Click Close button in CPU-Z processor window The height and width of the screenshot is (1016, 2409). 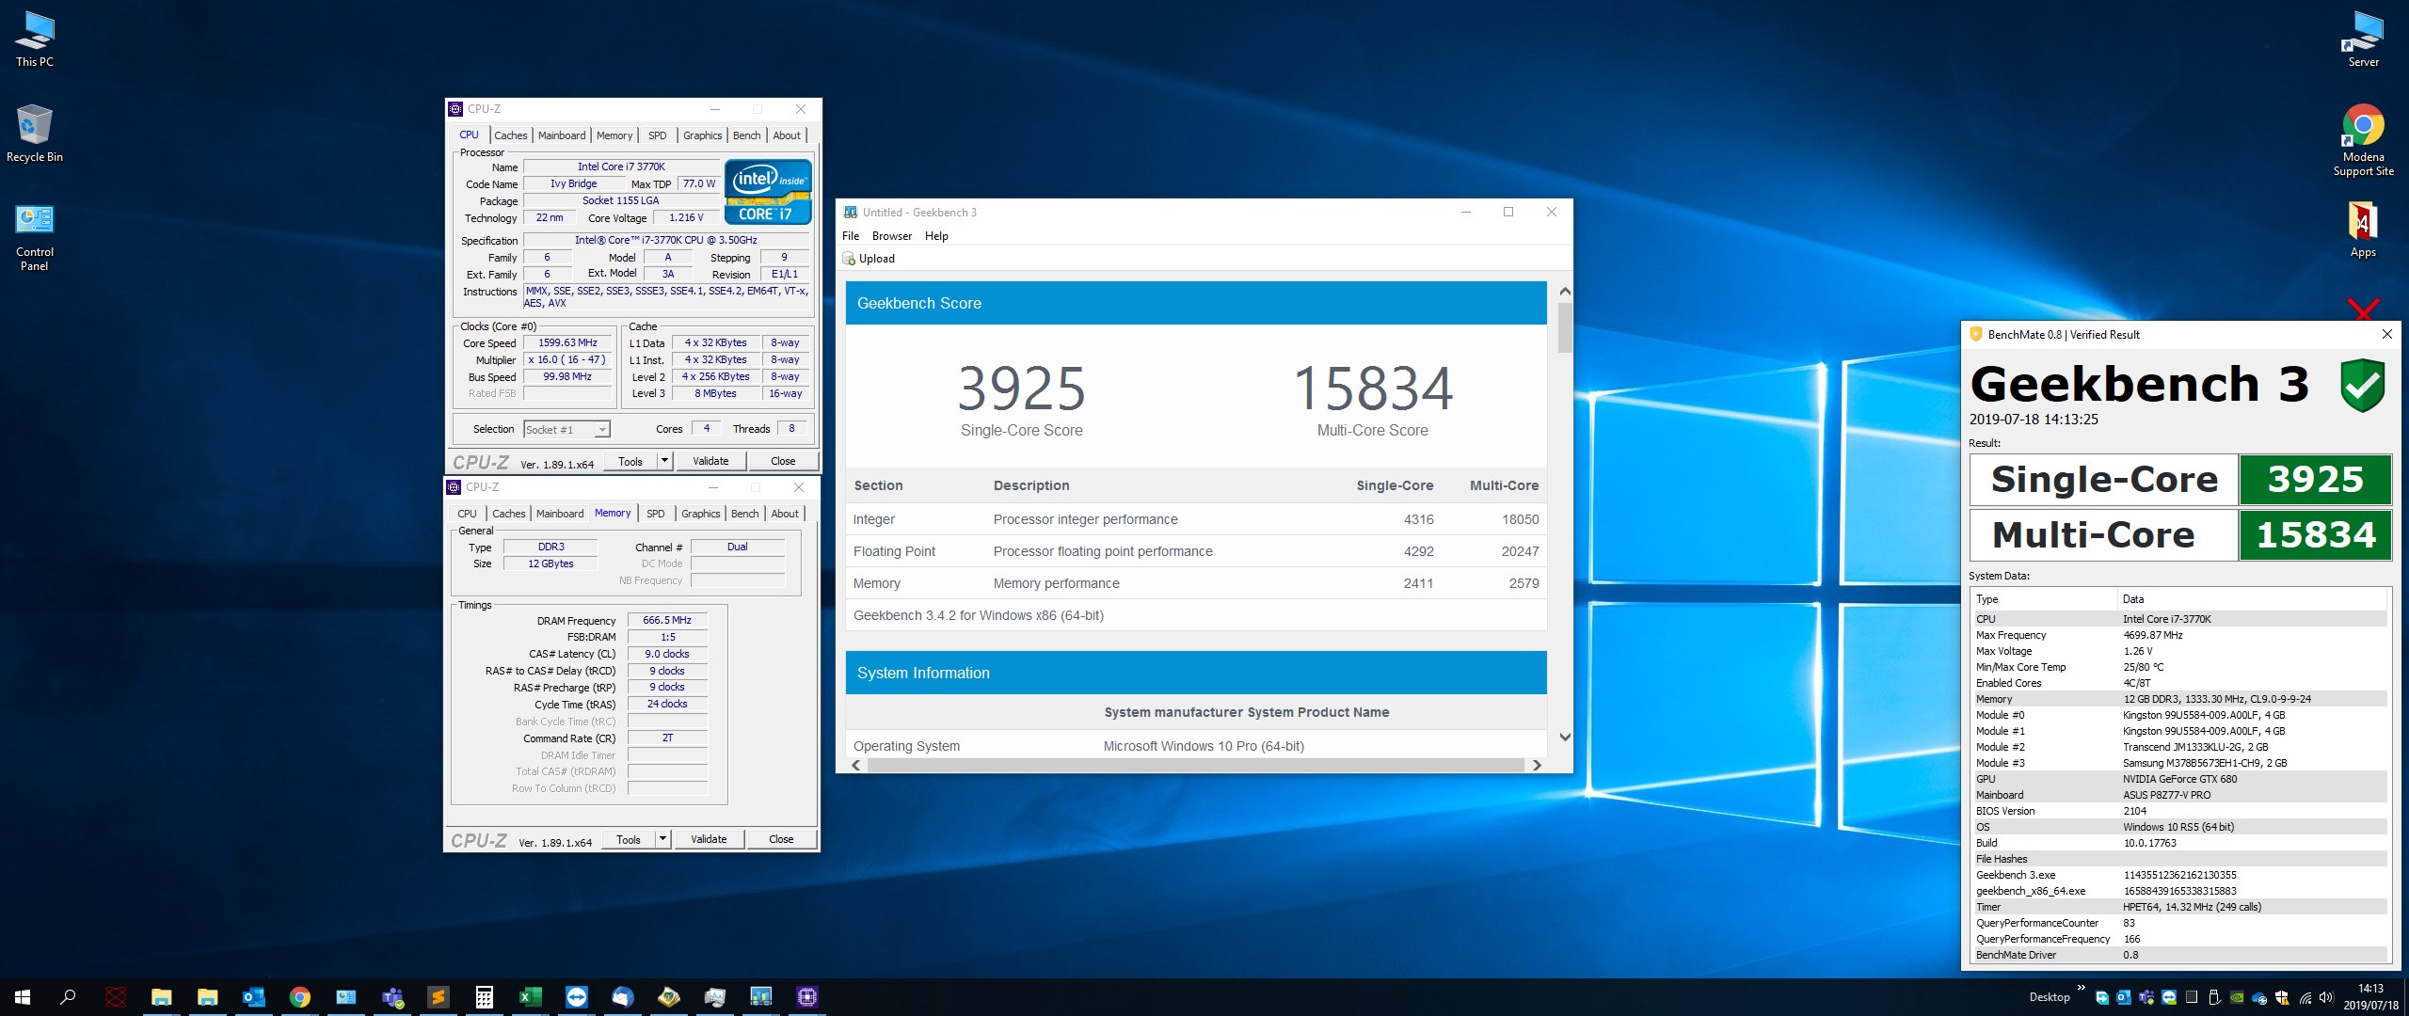click(x=783, y=461)
